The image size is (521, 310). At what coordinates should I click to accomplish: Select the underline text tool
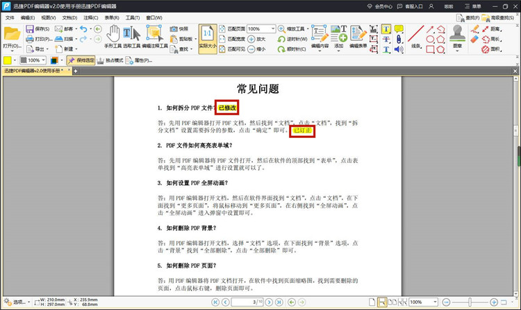[386, 49]
